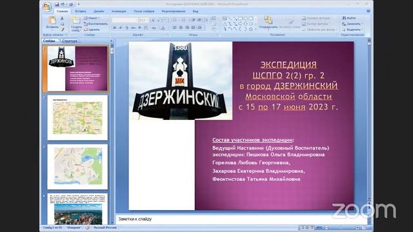Open the font name combo box

coord(125,20)
